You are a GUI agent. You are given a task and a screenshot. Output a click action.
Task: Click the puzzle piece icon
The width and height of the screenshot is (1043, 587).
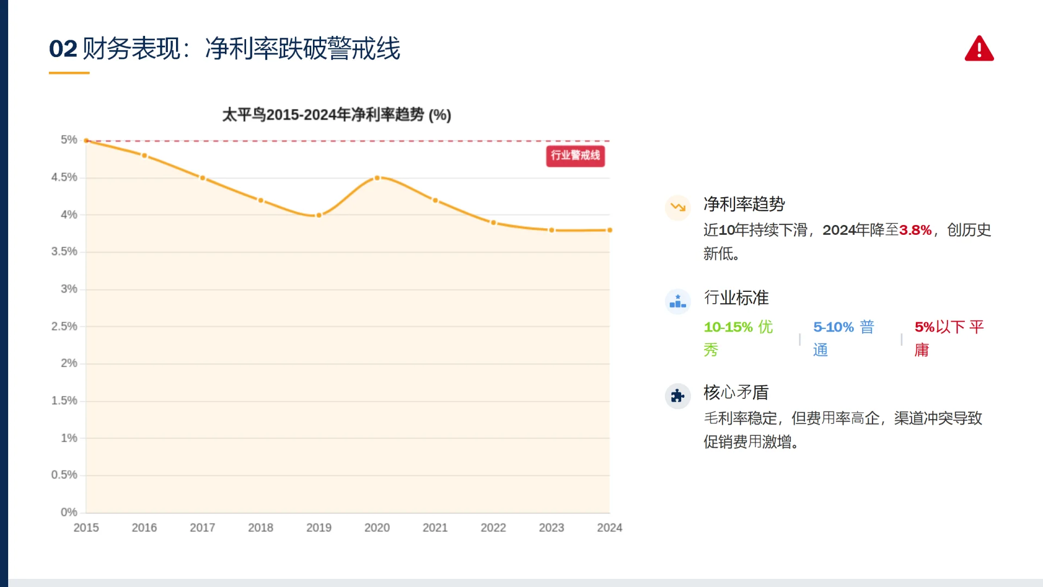[677, 396]
